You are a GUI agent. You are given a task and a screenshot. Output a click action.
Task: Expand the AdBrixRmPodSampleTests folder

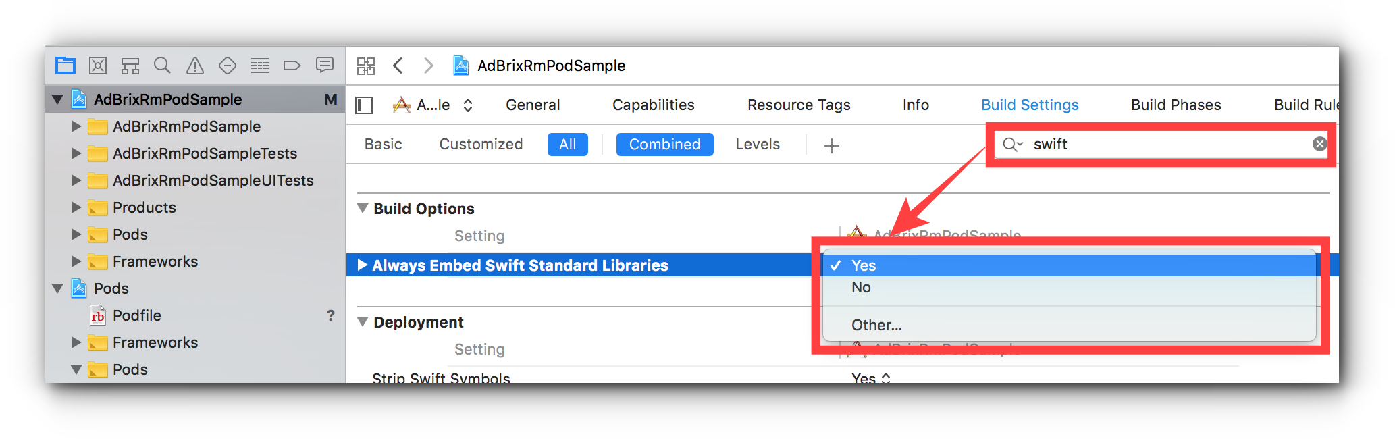coord(76,153)
